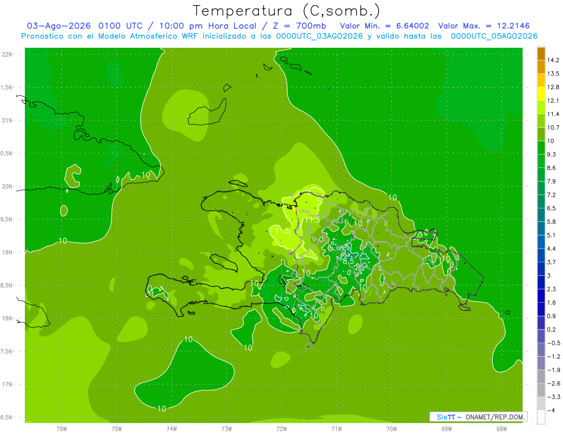This screenshot has height=435, width=563.
Task: Click the 7.5N latitude axis label
Action: 7,351
